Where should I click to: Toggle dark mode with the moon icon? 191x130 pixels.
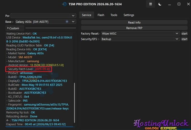(160, 4)
